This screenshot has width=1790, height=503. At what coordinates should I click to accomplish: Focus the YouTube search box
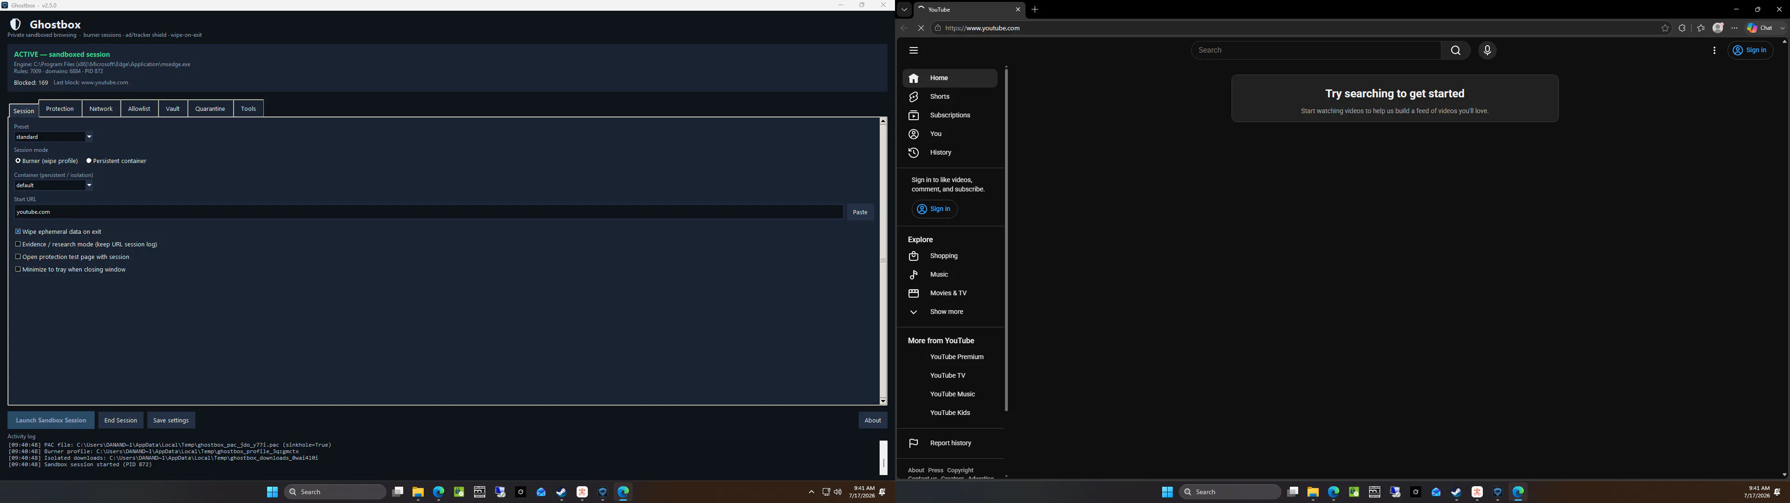1315,50
